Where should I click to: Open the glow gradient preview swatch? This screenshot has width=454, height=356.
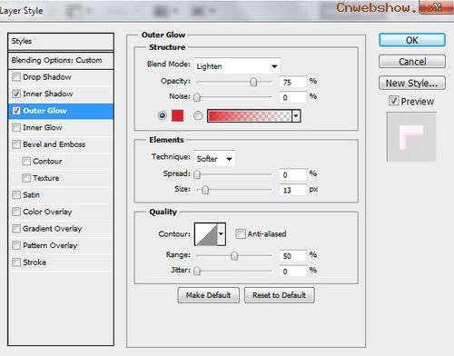[250, 116]
